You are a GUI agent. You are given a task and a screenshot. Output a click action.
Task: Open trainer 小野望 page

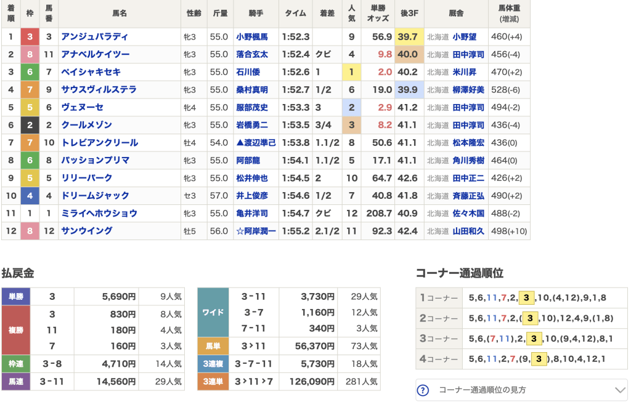[465, 37]
